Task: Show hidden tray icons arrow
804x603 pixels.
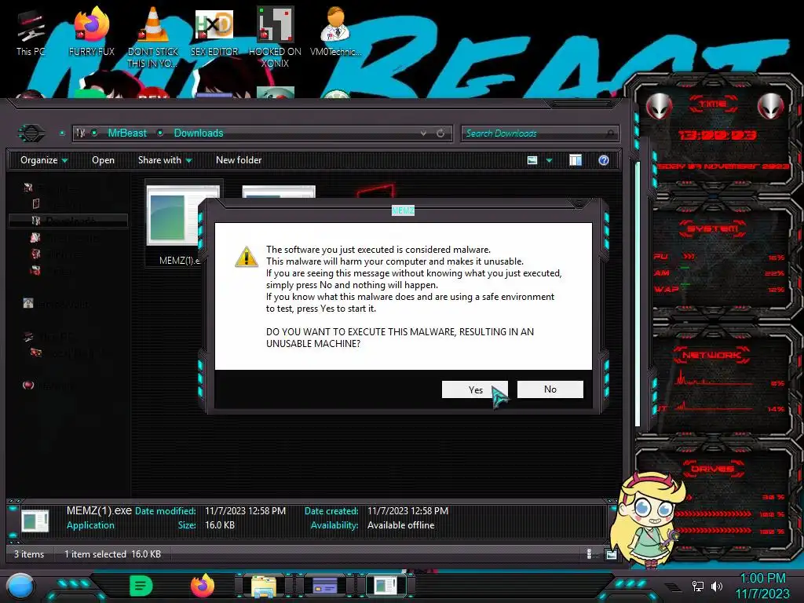Action: (674, 587)
